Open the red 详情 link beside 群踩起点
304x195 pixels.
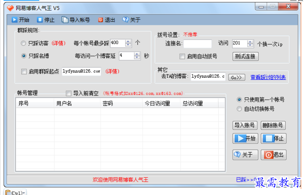(x=113, y=71)
